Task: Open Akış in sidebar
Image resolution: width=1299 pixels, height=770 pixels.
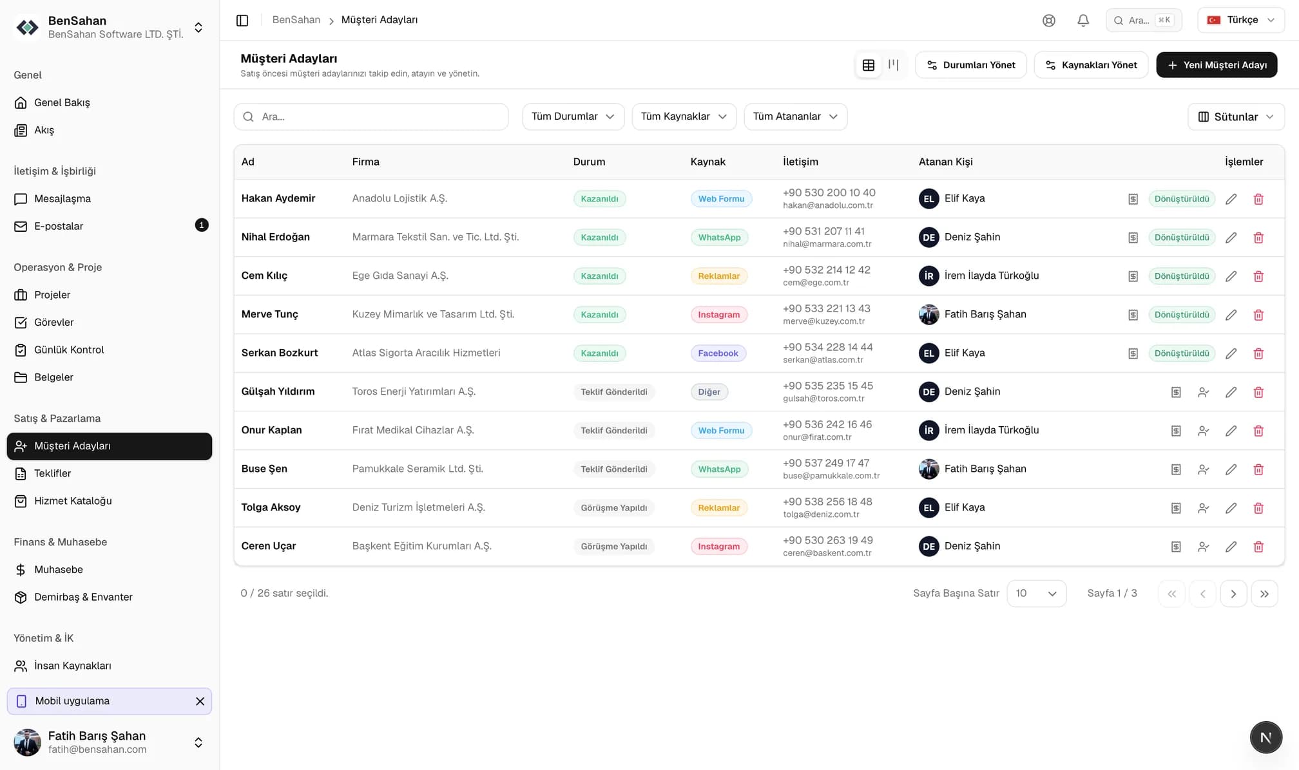Action: coord(110,130)
